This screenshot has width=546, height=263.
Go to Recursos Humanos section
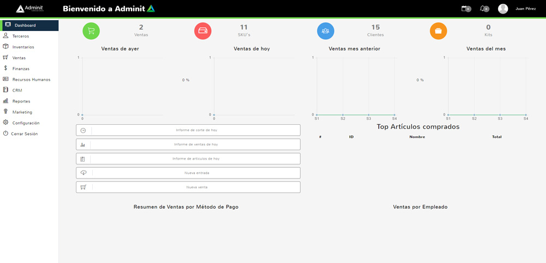pyautogui.click(x=31, y=79)
